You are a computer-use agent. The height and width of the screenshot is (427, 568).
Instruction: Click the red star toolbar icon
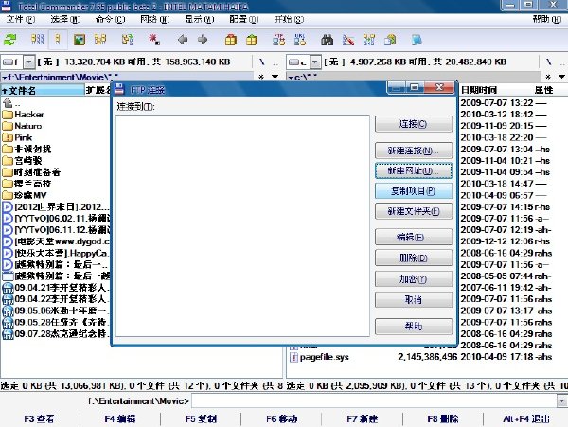coord(154,40)
